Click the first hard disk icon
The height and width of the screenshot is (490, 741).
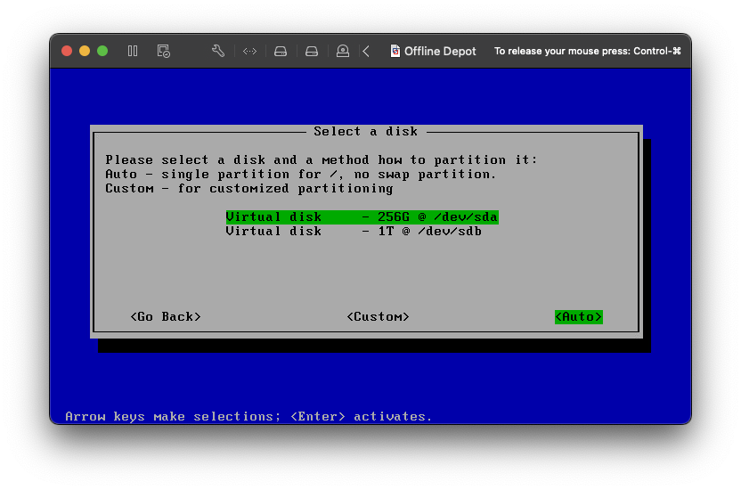[281, 51]
